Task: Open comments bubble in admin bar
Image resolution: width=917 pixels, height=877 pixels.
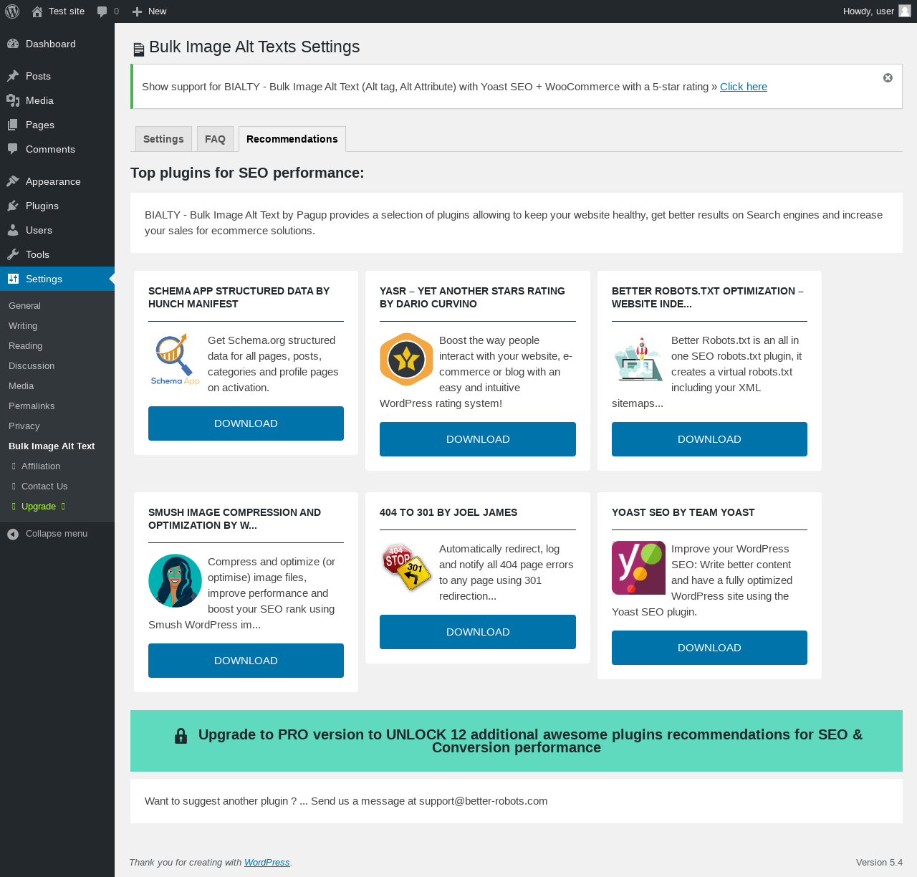Action: click(102, 11)
